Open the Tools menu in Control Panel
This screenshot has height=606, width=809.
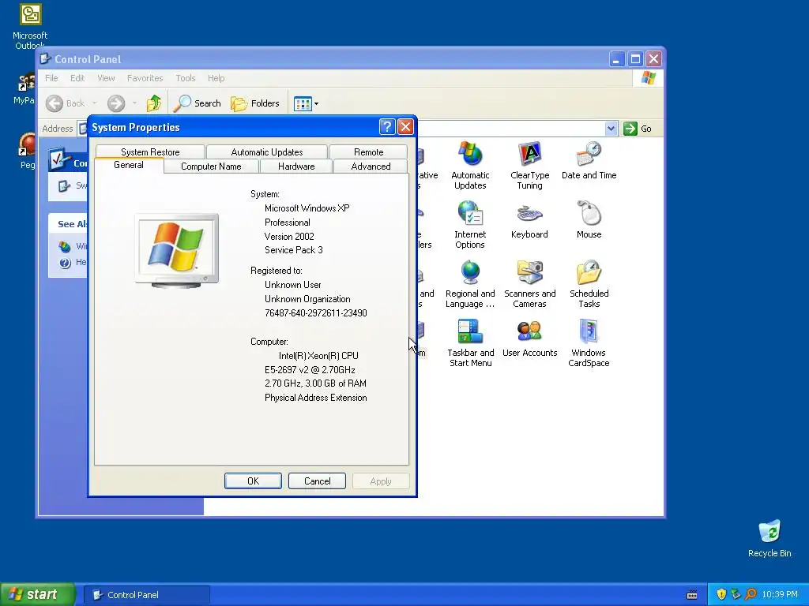coord(185,78)
